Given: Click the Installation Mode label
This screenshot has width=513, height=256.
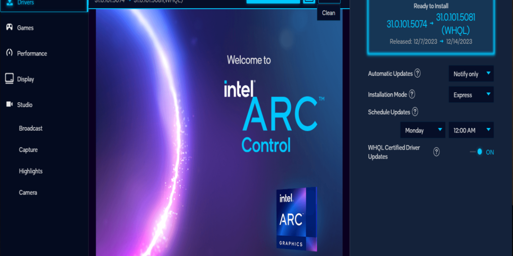Looking at the screenshot, I should coord(387,95).
